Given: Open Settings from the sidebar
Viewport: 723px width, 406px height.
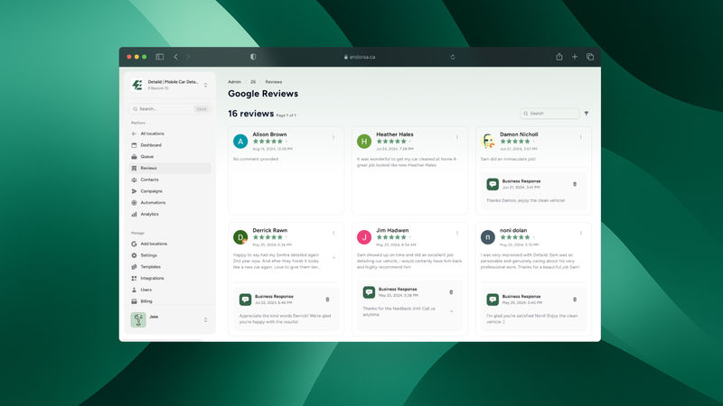Looking at the screenshot, I should coord(170,255).
